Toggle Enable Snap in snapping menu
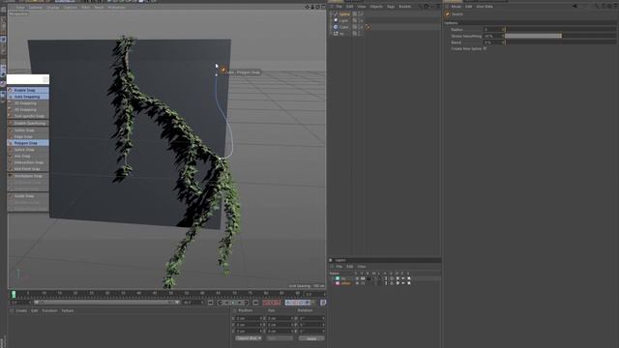Image resolution: width=619 pixels, height=348 pixels. tap(28, 90)
